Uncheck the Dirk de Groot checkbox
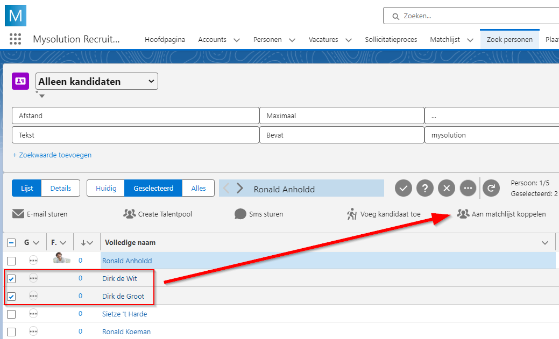Viewport: 559px width, 339px height. (11, 296)
